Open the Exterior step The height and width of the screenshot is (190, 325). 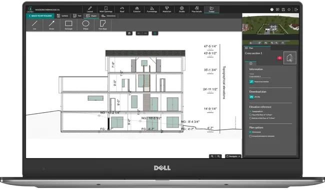click(x=137, y=9)
